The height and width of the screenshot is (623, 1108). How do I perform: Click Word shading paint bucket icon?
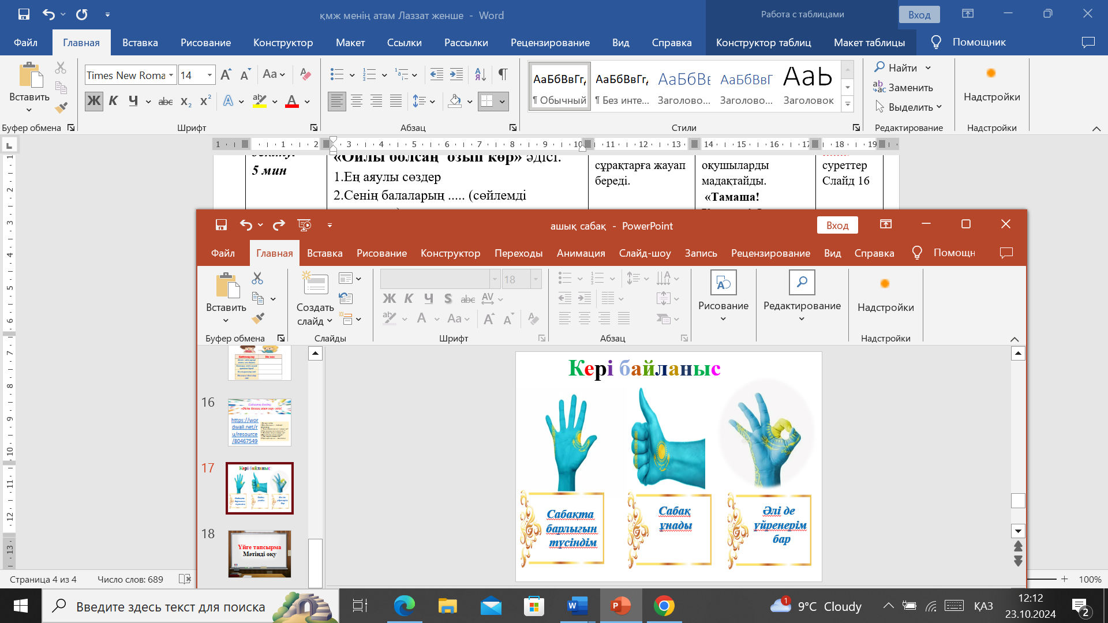[x=455, y=102]
